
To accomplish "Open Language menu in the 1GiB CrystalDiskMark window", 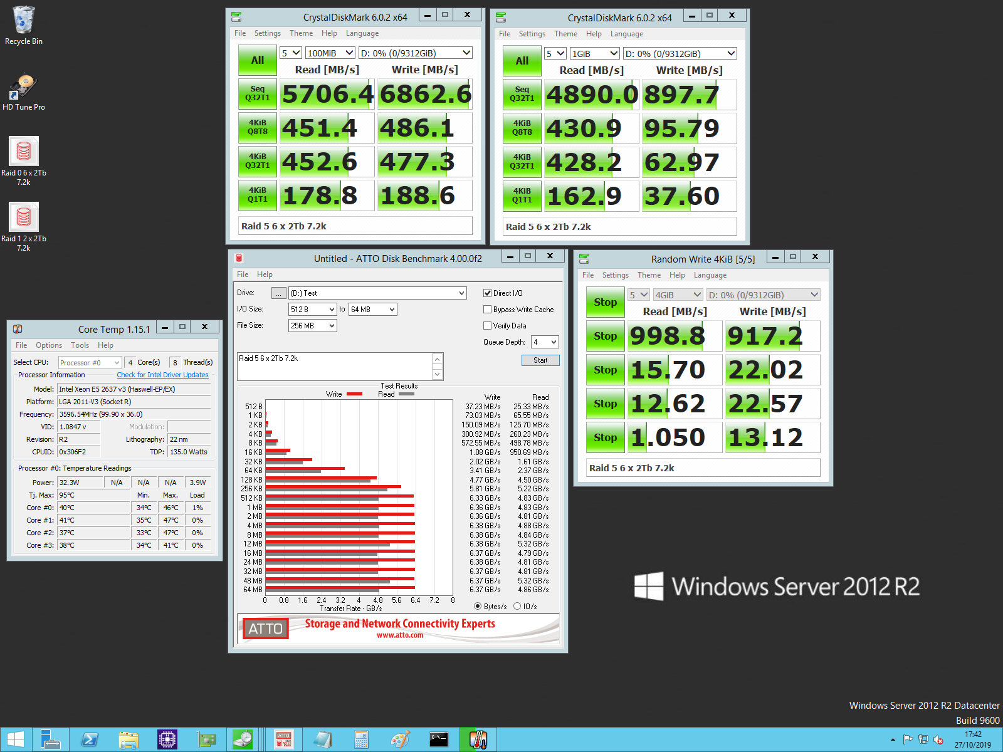I will (627, 34).
